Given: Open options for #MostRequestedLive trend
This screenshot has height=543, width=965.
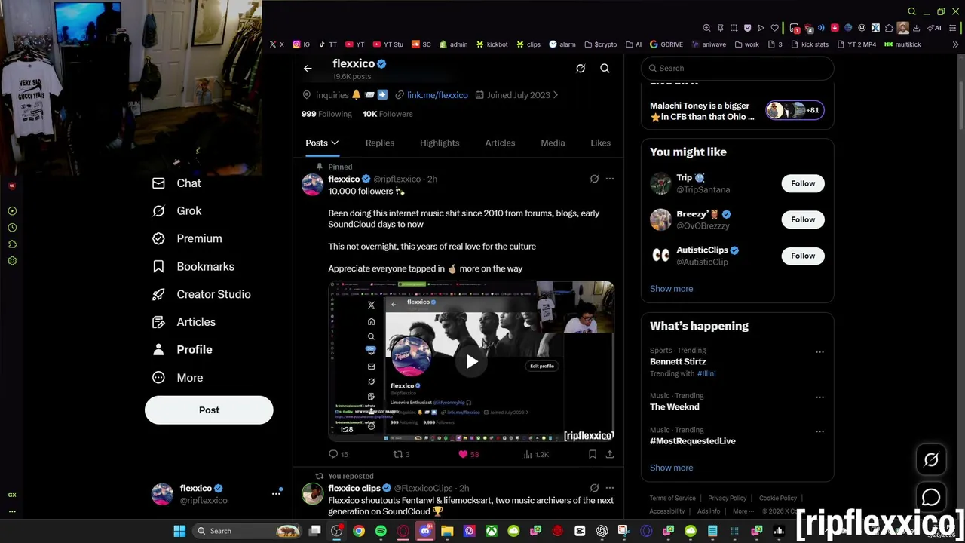Looking at the screenshot, I should (819, 431).
